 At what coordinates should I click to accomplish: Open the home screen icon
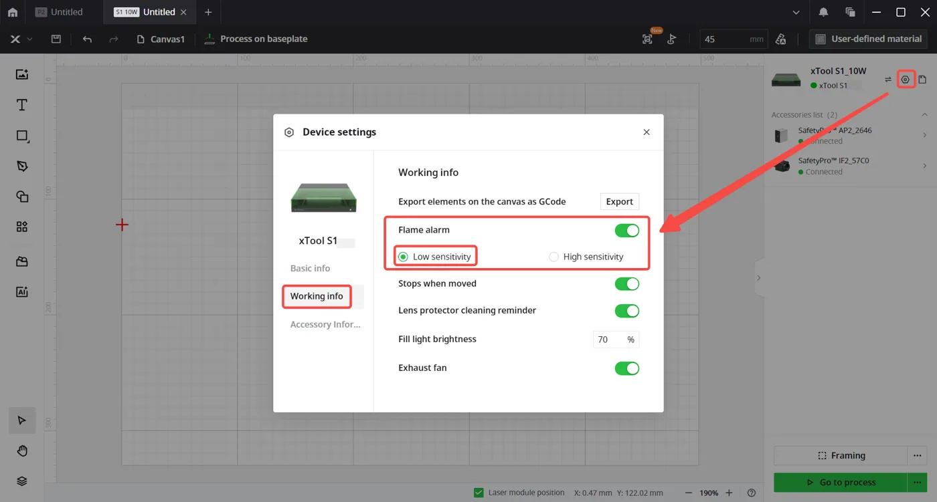pyautogui.click(x=12, y=12)
